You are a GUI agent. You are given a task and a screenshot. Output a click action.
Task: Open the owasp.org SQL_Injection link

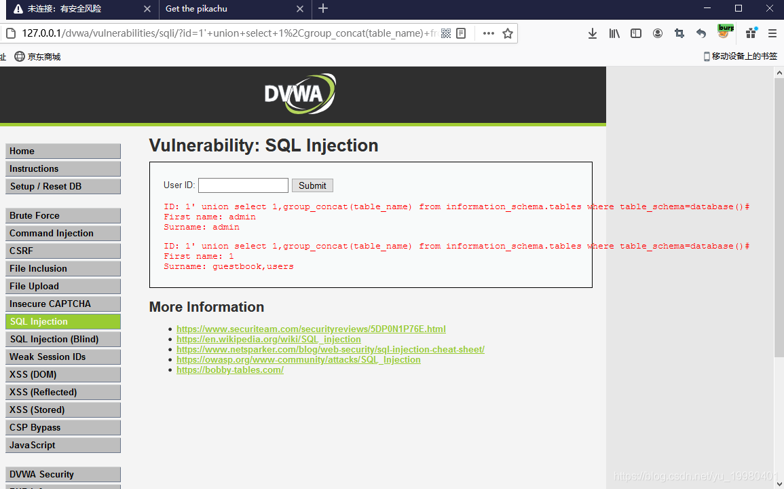click(299, 360)
